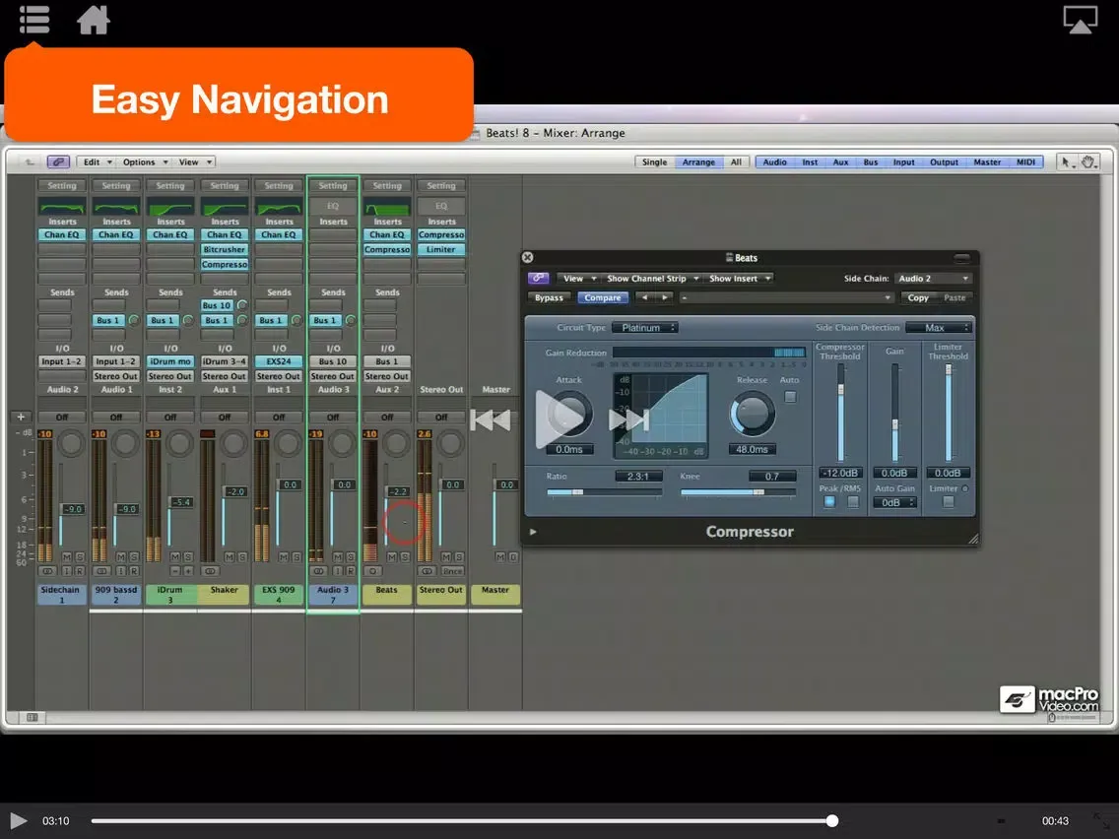Select the hand tool in mixer toolbar
This screenshot has width=1119, height=839.
1088,162
